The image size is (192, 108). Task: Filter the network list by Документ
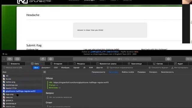(x=46, y=67)
